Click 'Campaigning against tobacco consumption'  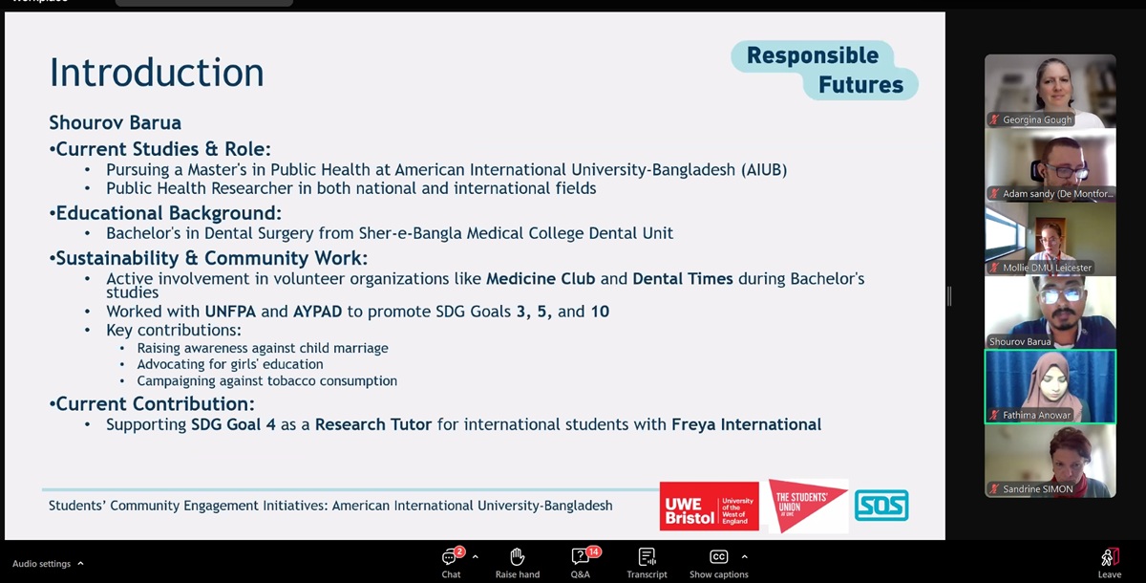pyautogui.click(x=267, y=380)
